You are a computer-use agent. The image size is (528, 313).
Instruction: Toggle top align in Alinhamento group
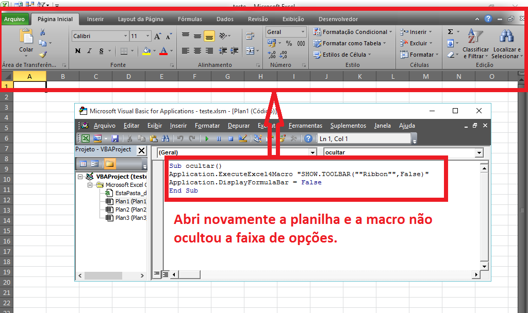pos(186,35)
